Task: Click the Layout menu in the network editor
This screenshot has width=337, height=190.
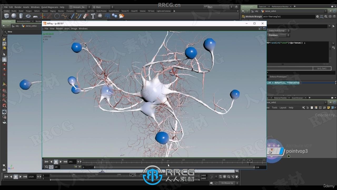Action: click(x=283, y=108)
